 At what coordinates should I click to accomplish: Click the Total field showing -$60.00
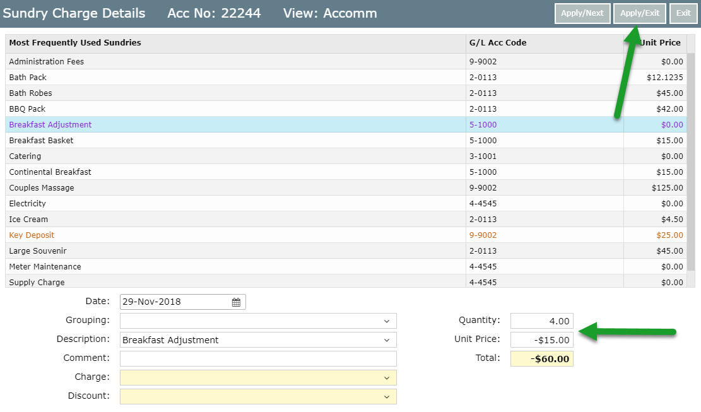542,359
